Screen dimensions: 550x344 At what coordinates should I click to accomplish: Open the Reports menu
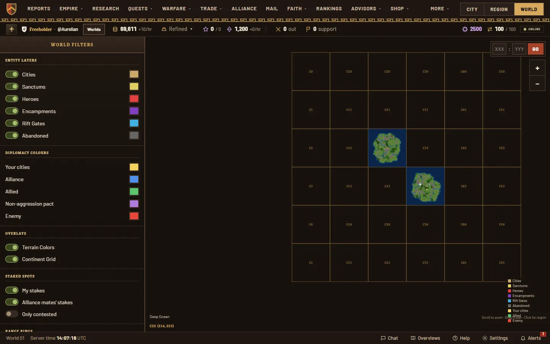click(39, 8)
